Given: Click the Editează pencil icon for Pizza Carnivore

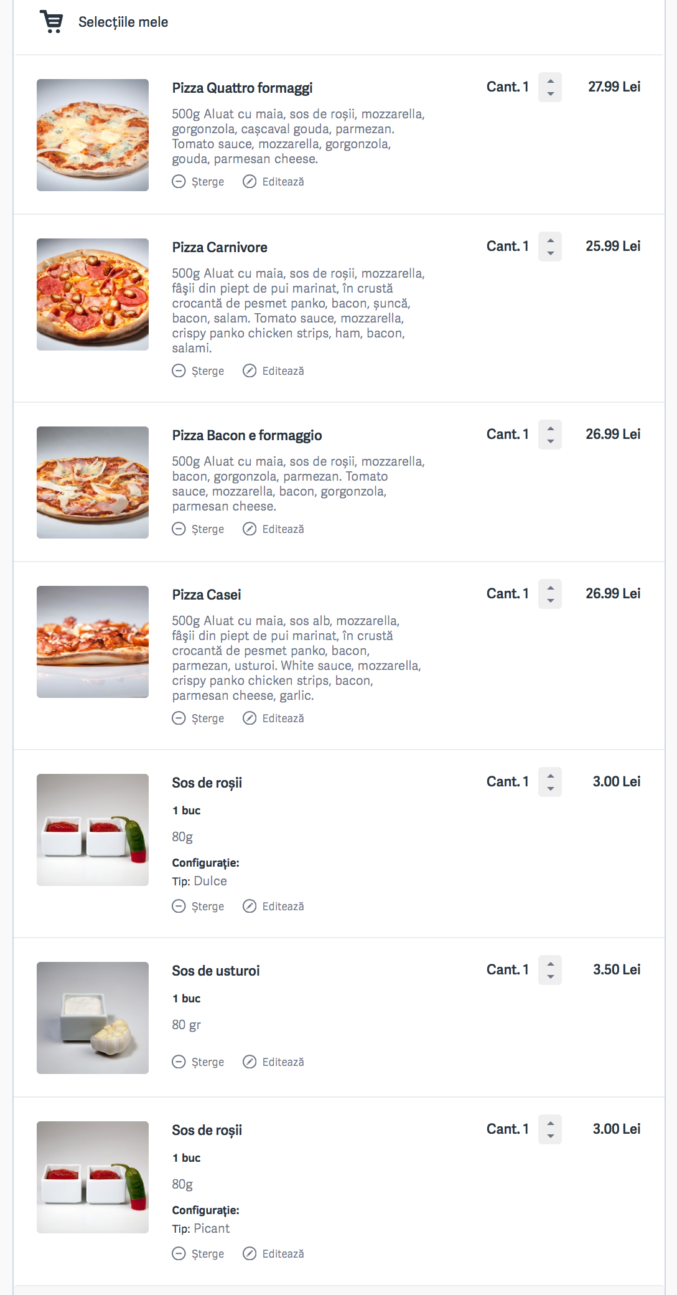Looking at the screenshot, I should pos(250,371).
